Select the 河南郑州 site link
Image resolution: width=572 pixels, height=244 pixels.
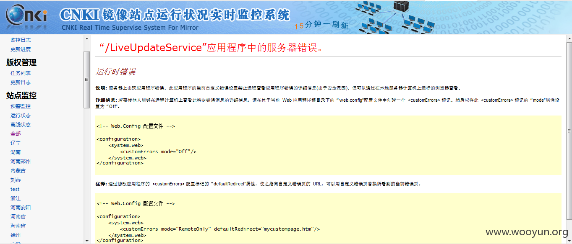point(21,162)
